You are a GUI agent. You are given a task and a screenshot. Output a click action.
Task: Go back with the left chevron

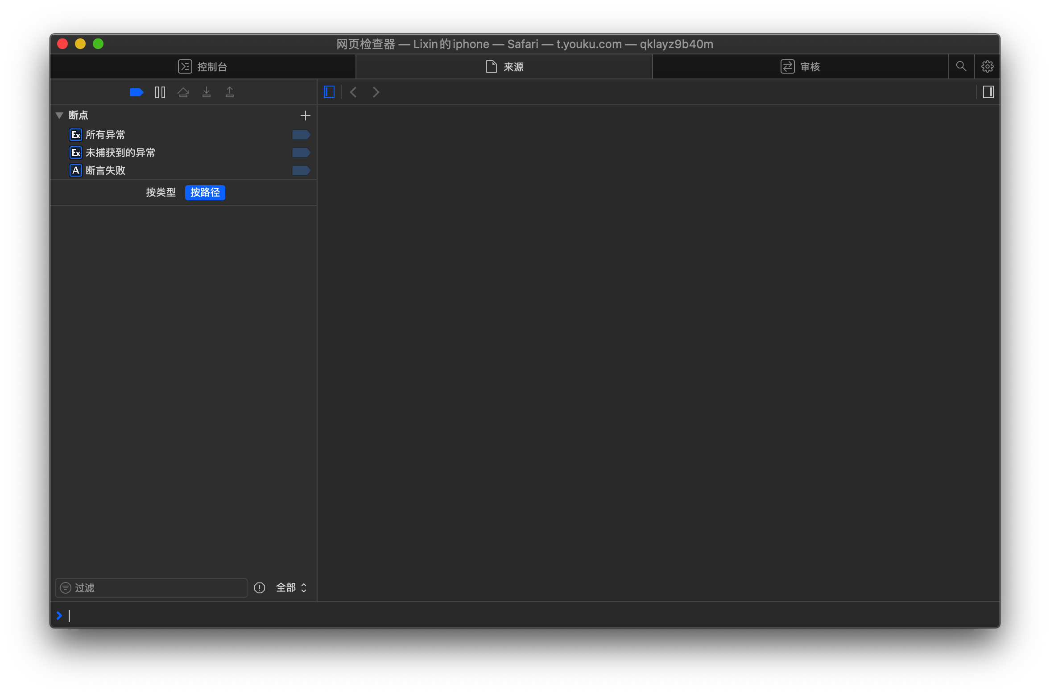[353, 92]
